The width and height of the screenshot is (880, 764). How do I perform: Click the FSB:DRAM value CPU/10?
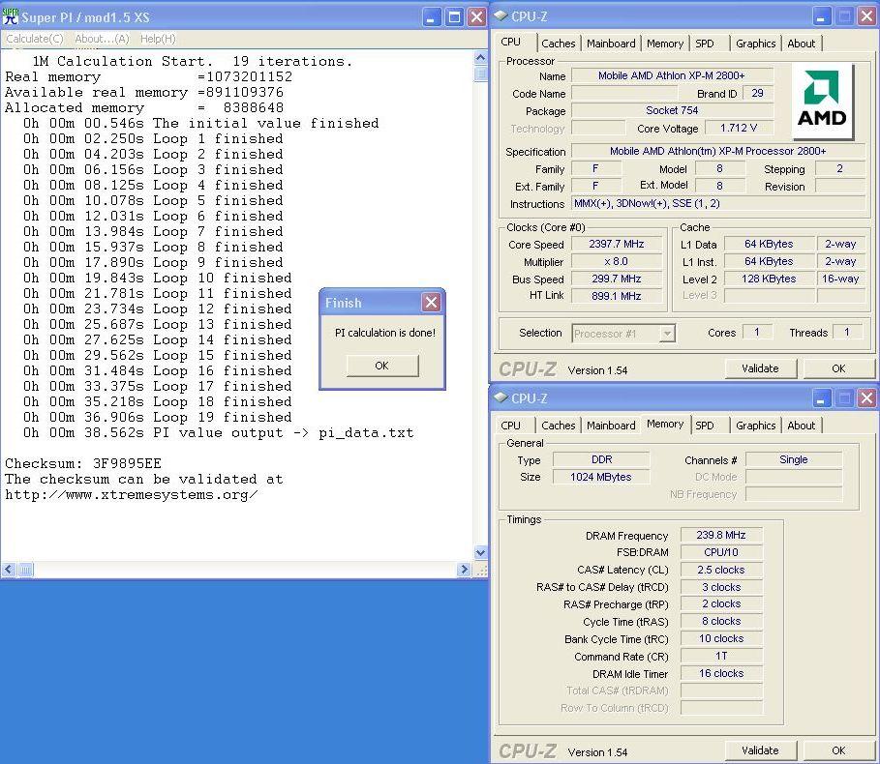pos(721,552)
